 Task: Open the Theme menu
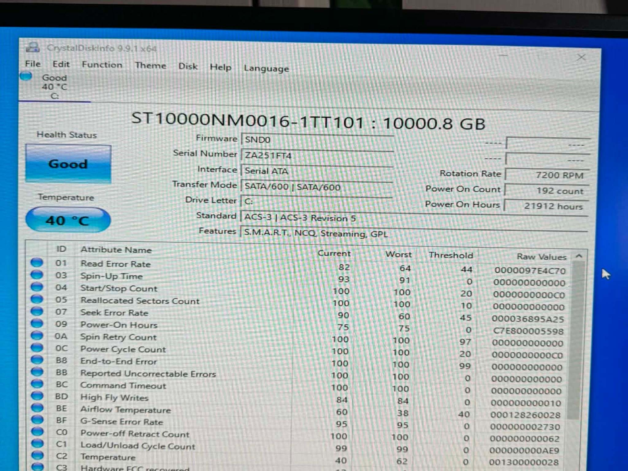pyautogui.click(x=151, y=65)
